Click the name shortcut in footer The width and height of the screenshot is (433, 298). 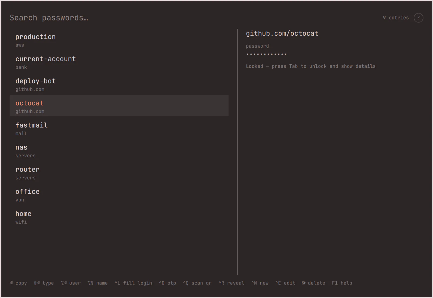98,283
